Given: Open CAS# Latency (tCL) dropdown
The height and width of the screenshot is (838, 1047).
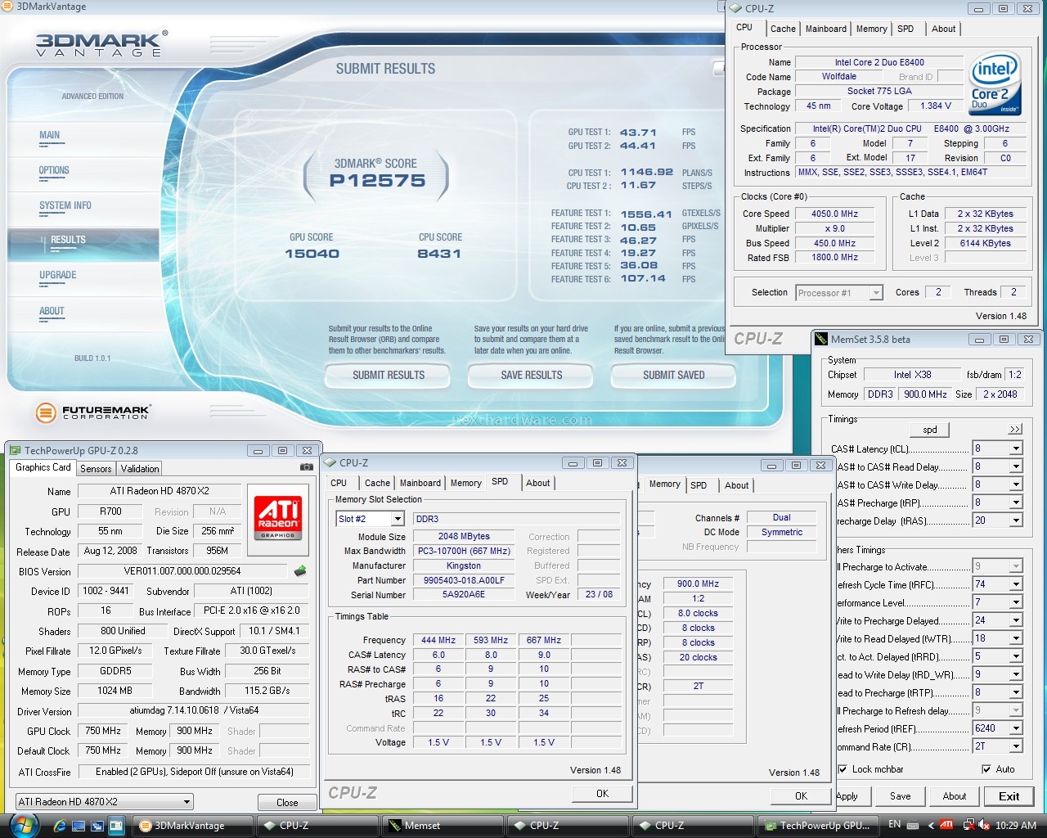Looking at the screenshot, I should click(x=1015, y=448).
